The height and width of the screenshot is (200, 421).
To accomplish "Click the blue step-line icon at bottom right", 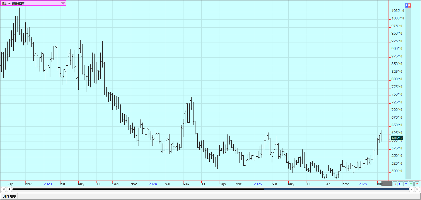I will click(401, 183).
